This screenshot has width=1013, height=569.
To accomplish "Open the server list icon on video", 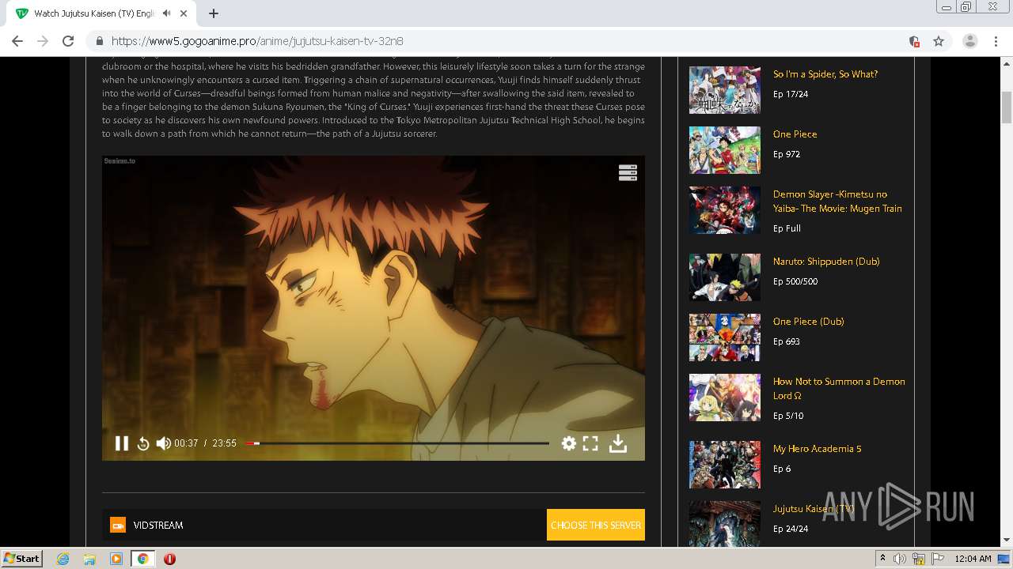I will click(x=628, y=172).
